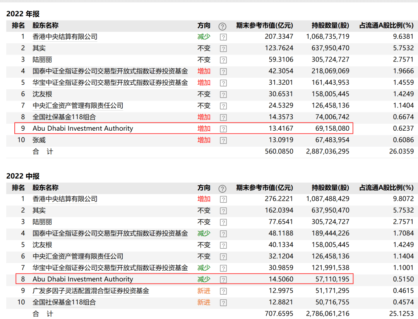418x319 pixels.
Task: Click question mark for 国泰中证 fund in 2022中报
Action: pyautogui.click(x=223, y=234)
